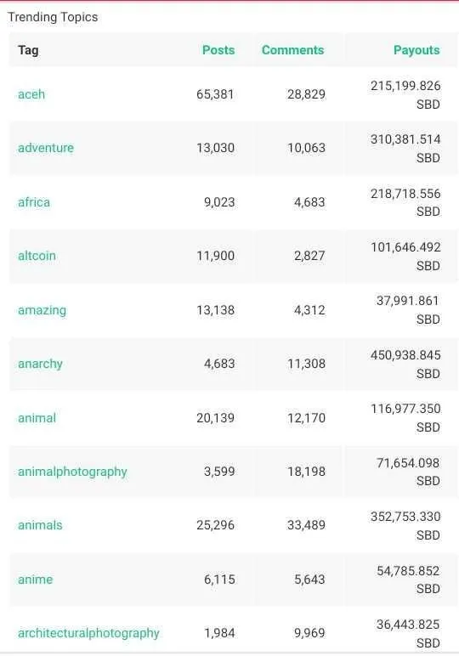Sort table by Comments column

[x=293, y=50]
